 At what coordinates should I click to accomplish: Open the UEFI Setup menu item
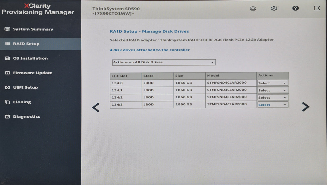[25, 87]
